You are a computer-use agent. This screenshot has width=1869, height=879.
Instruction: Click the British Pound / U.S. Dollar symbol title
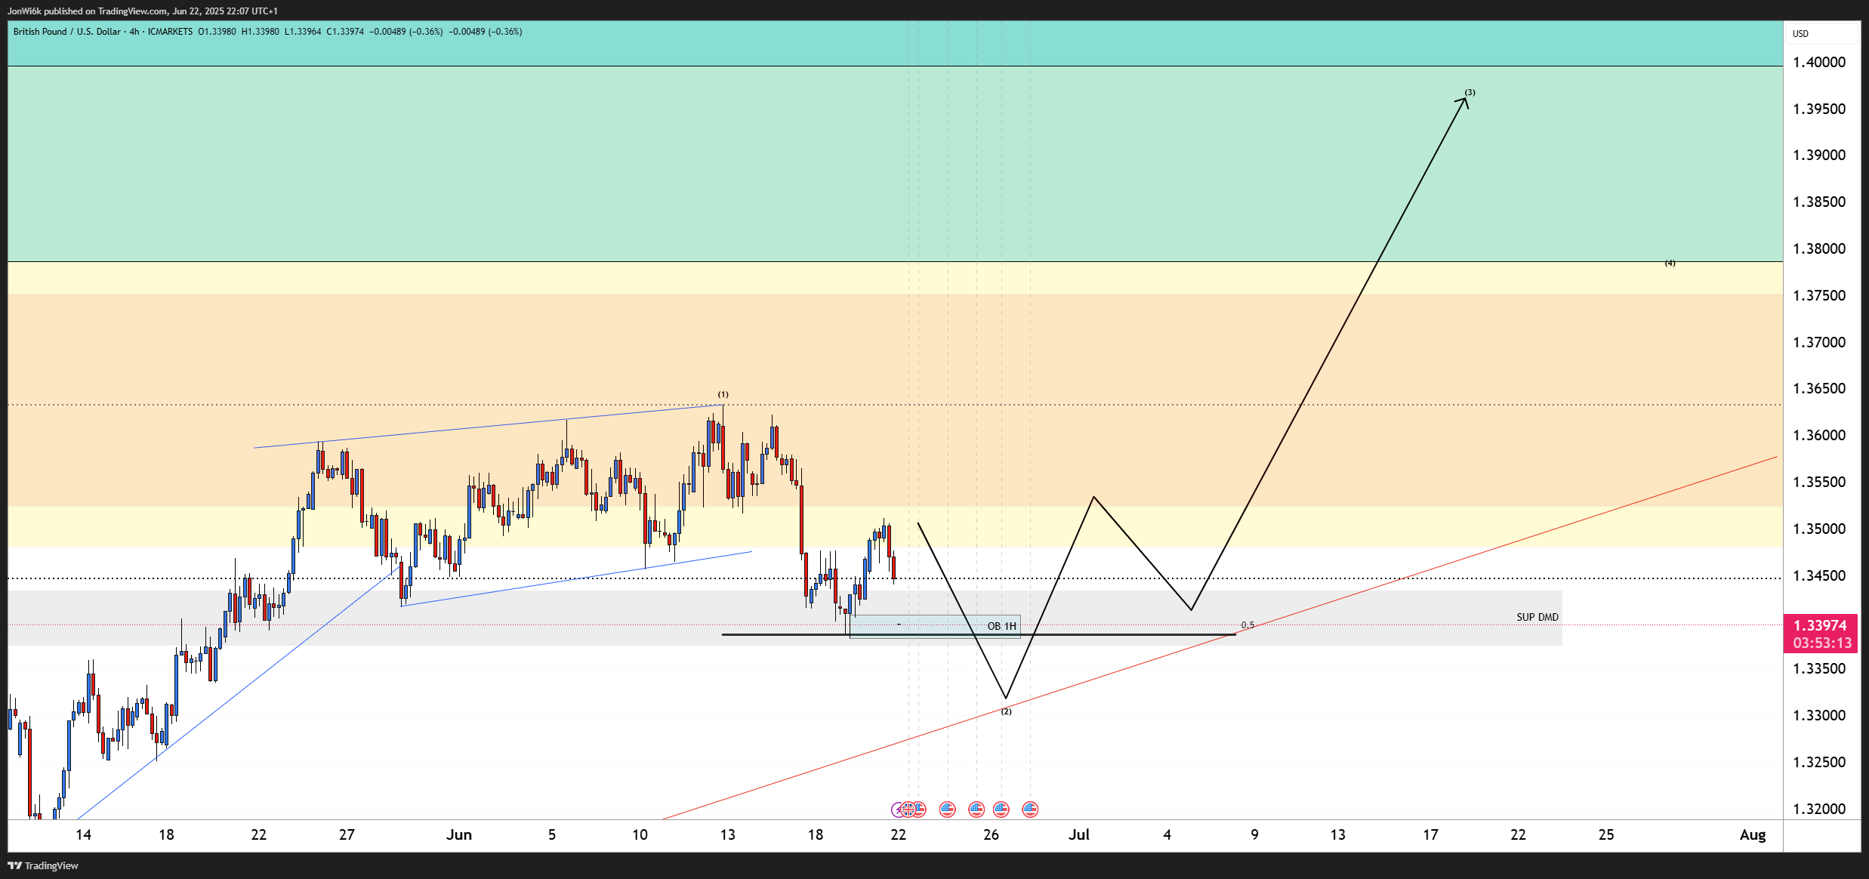click(67, 32)
